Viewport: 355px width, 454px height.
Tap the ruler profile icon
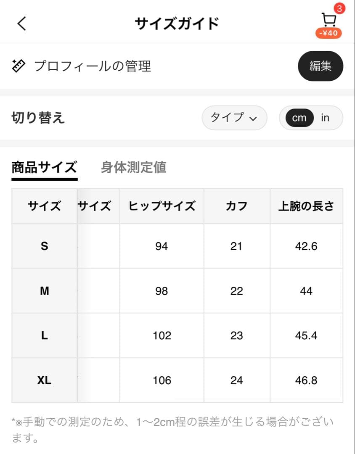19,66
